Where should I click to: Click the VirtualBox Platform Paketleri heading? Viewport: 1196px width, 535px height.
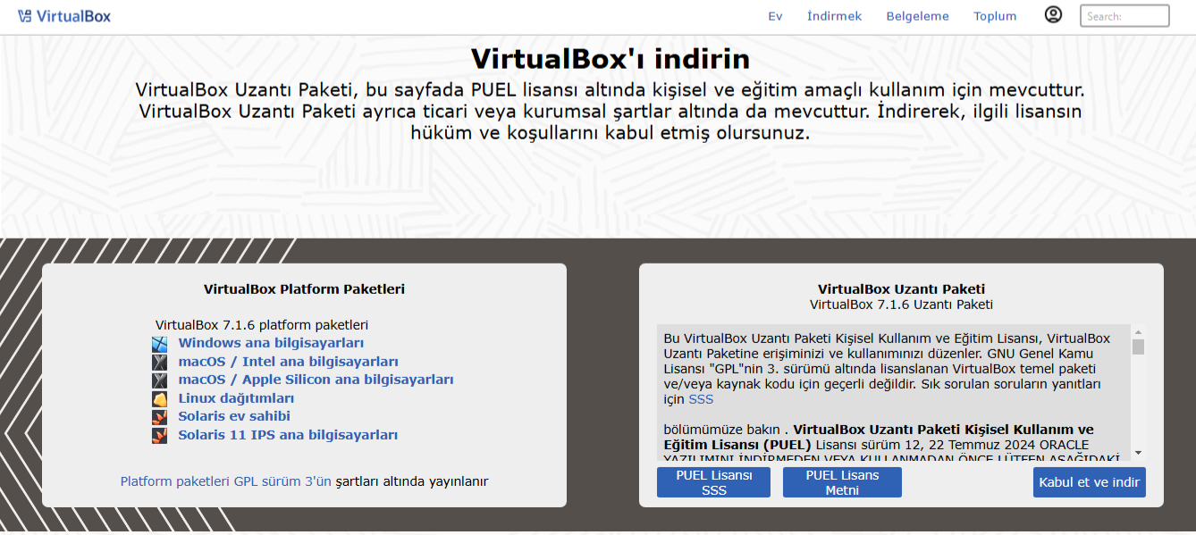pos(304,289)
